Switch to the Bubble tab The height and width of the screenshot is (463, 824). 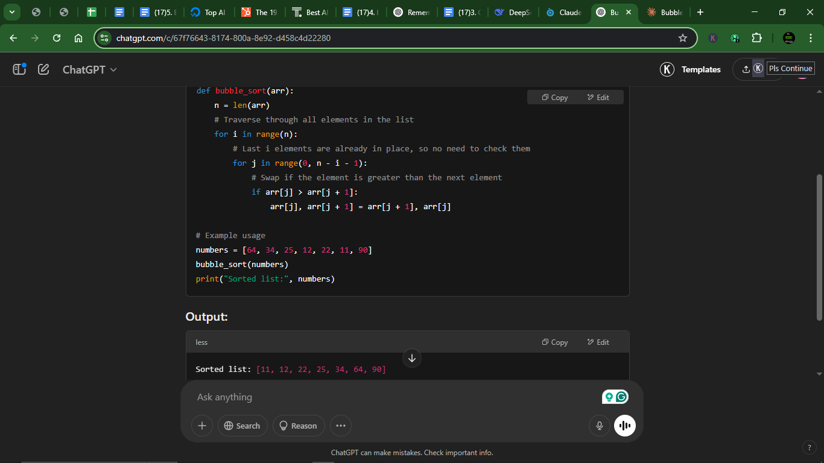coord(665,12)
